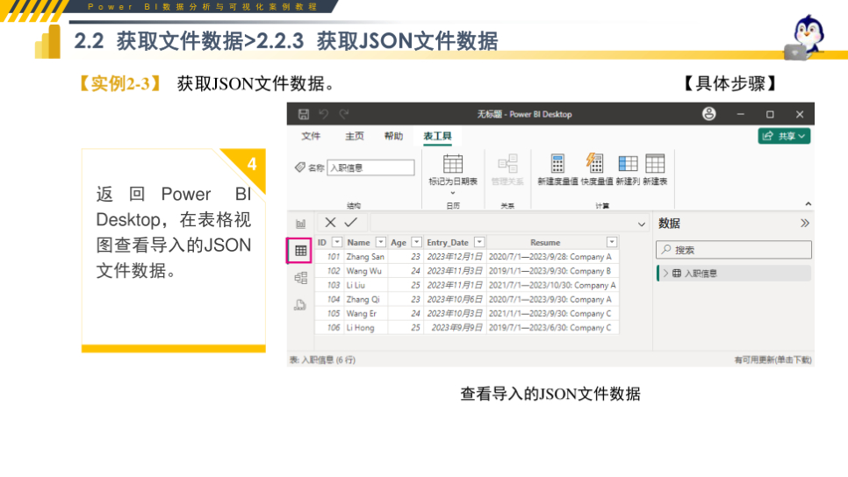Click the cell Zhang Qi
This screenshot has height=477, width=848.
pyautogui.click(x=365, y=299)
